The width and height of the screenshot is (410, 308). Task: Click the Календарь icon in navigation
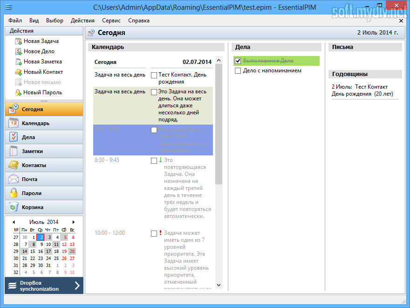[x=14, y=123]
